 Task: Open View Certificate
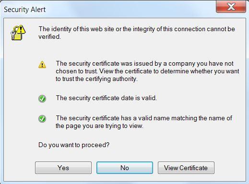pyautogui.click(x=186, y=168)
